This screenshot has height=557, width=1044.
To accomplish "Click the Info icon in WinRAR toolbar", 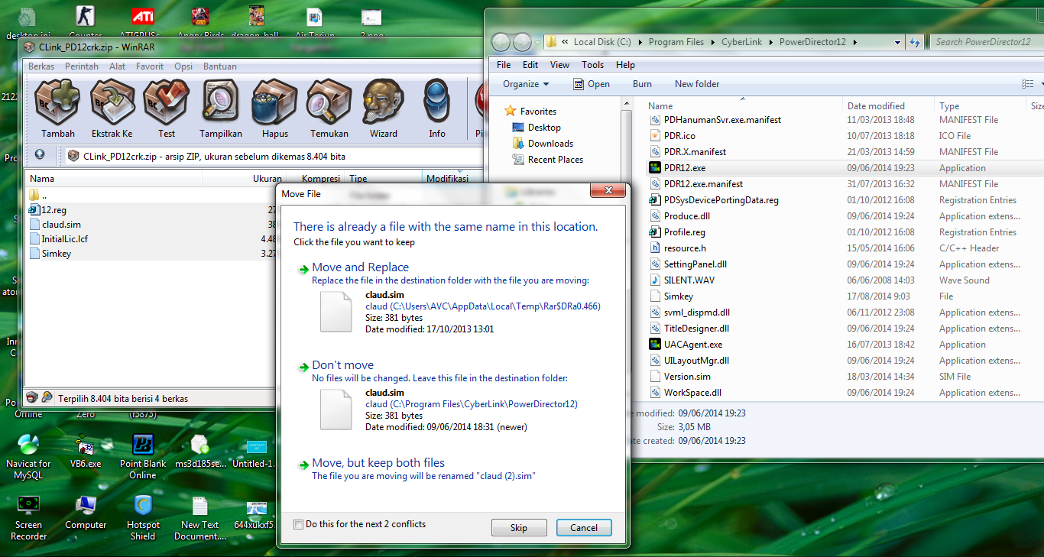I will (x=437, y=109).
